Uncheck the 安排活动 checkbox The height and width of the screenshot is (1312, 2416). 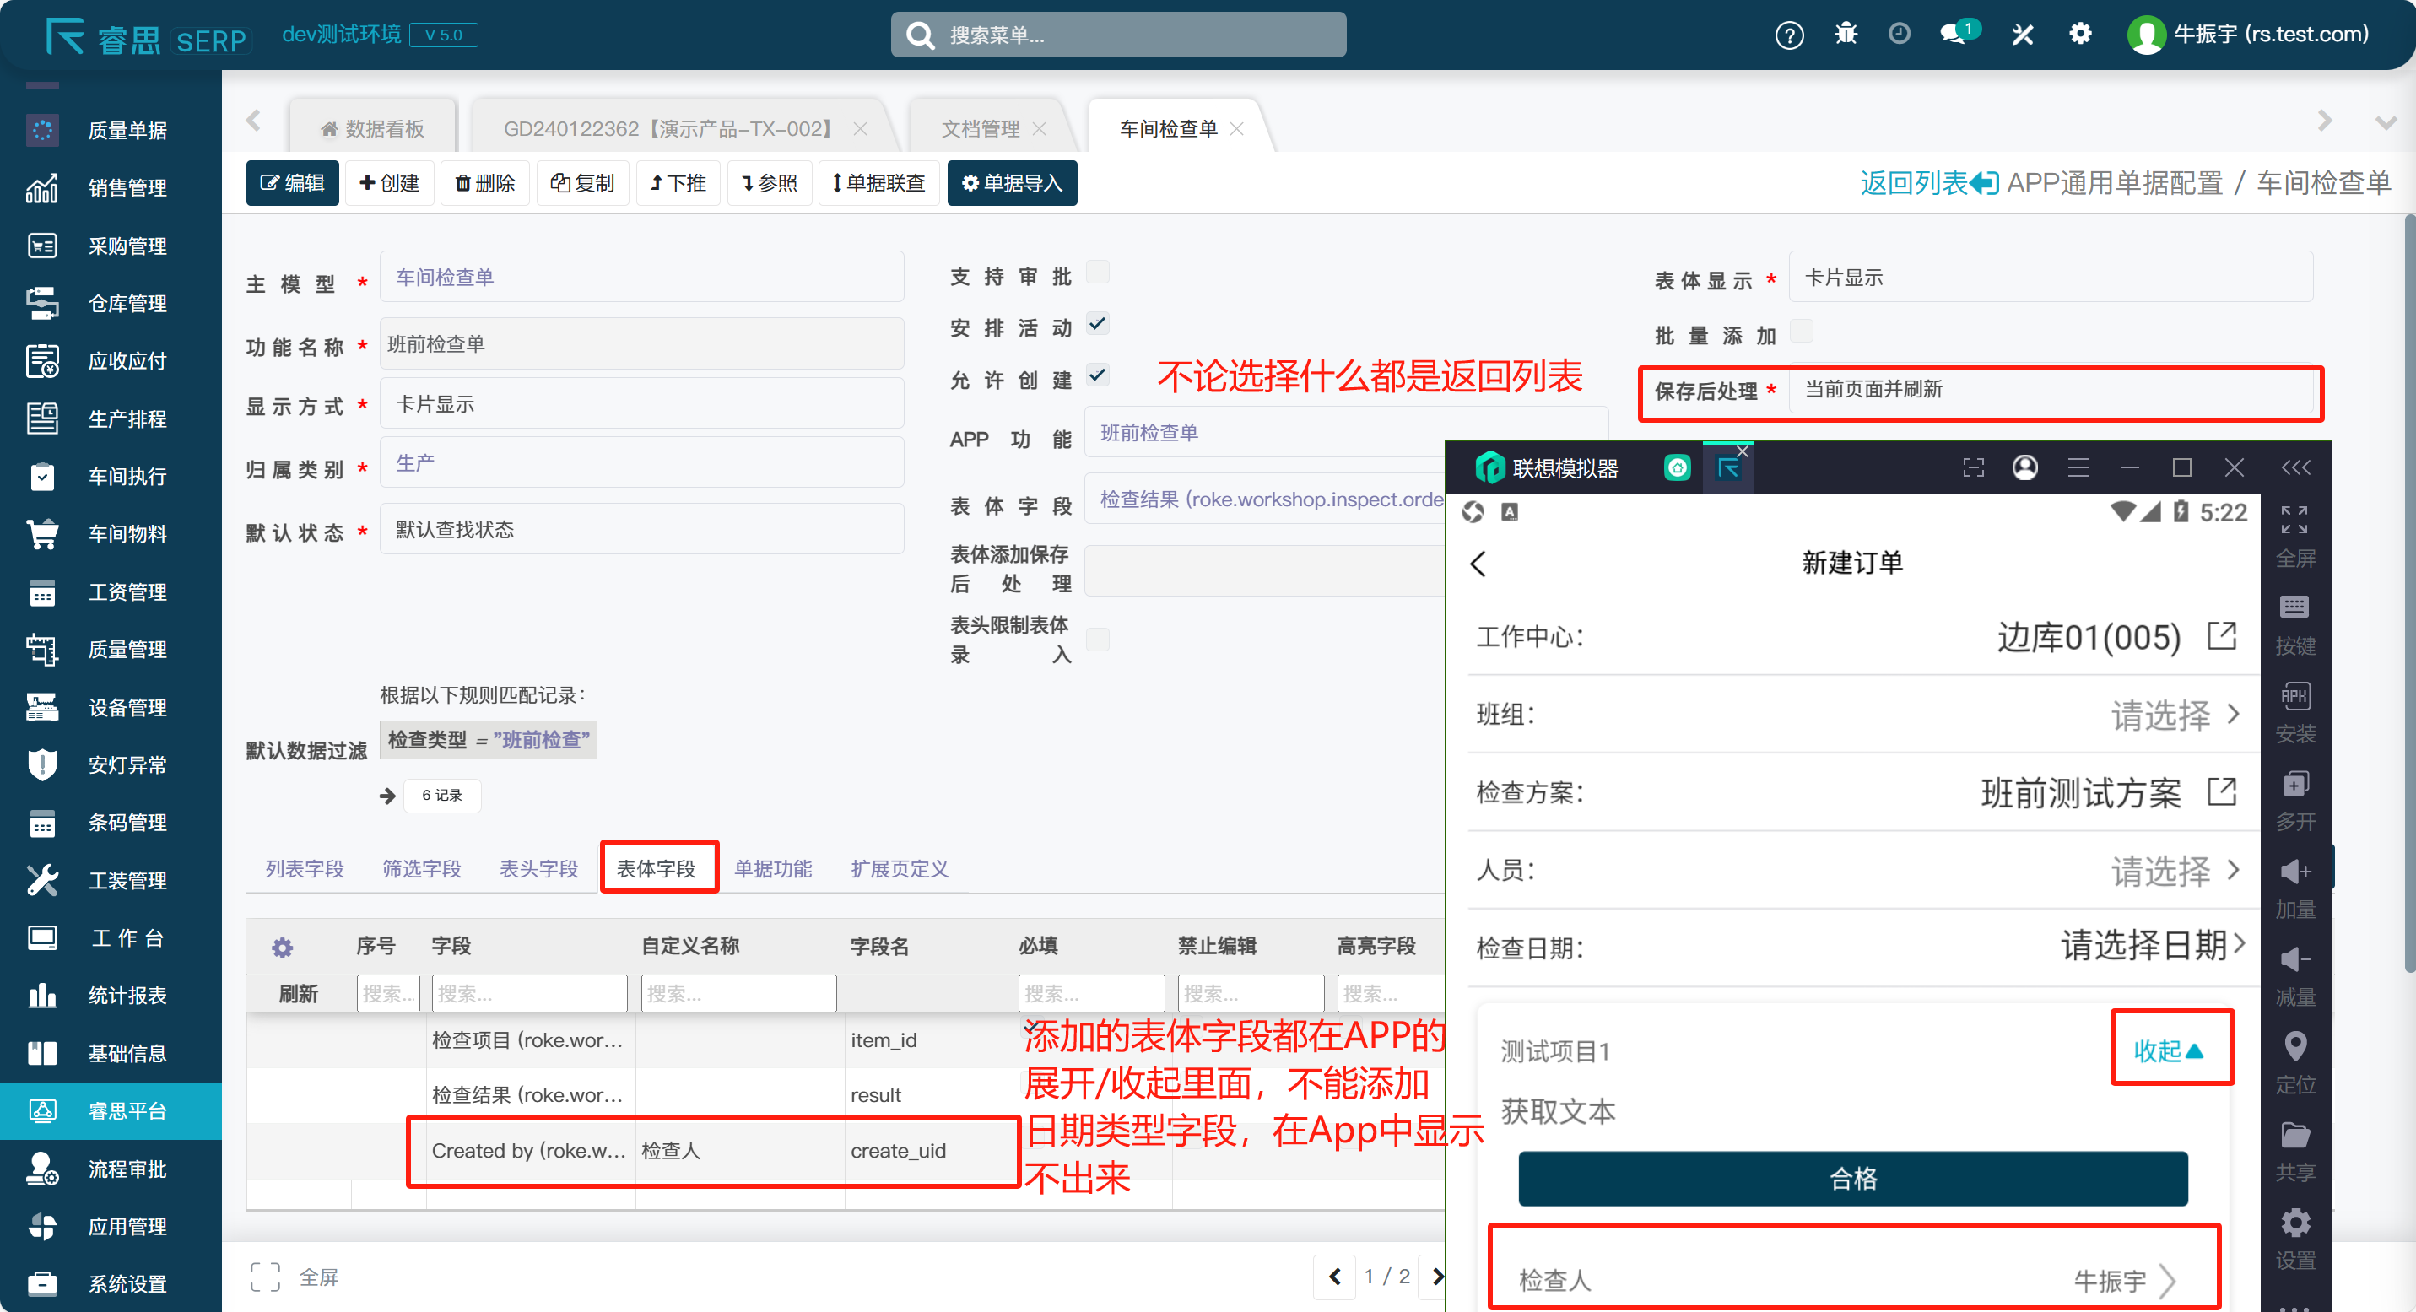click(1096, 325)
